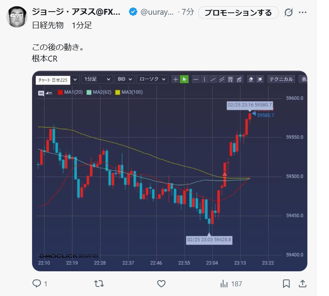
Task: Choose the vertical line drawing tool
Action: pos(204,79)
